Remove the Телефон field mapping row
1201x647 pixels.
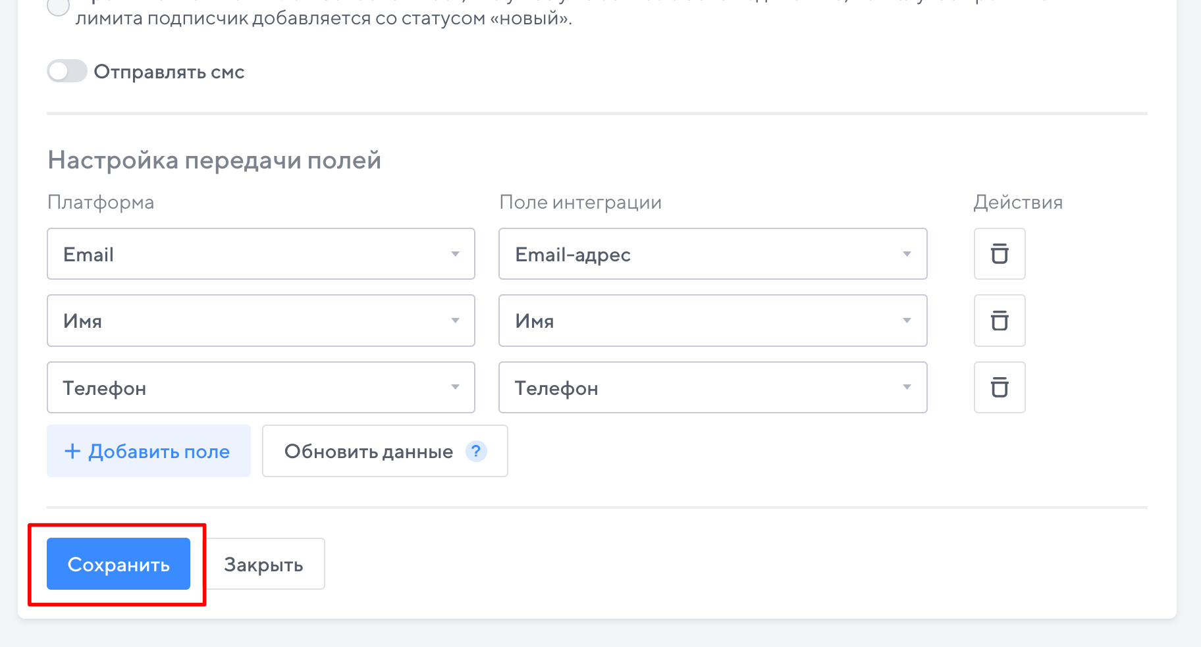pos(999,388)
